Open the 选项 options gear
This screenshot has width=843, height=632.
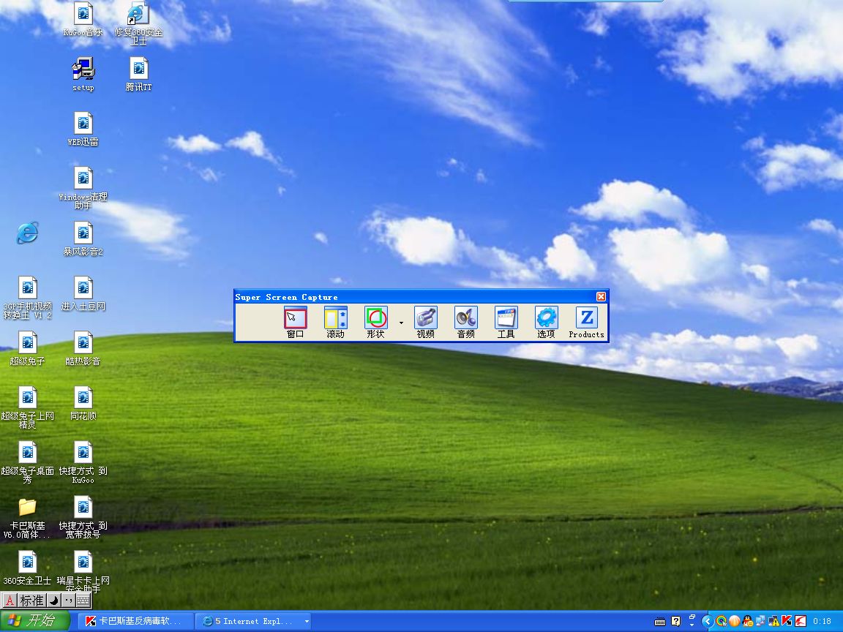(x=546, y=322)
